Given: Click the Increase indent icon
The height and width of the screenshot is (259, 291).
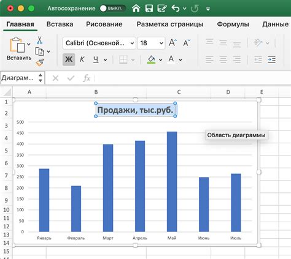Looking at the screenshot, I should pyautogui.click(x=271, y=59).
